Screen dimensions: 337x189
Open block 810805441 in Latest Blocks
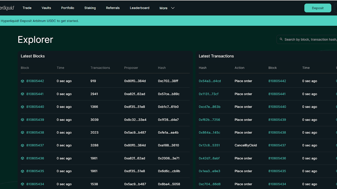coord(35,94)
